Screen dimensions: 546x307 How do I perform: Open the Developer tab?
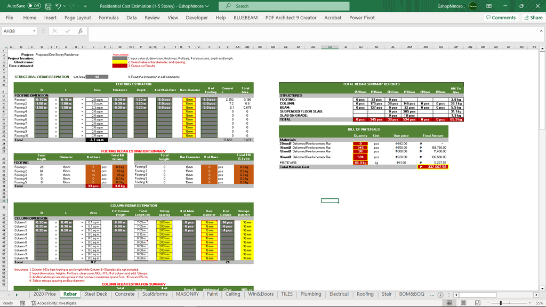click(x=196, y=18)
